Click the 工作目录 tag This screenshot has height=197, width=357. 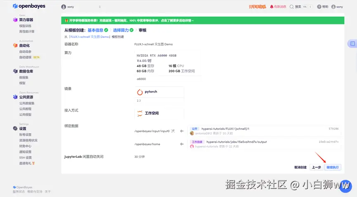coord(197,142)
